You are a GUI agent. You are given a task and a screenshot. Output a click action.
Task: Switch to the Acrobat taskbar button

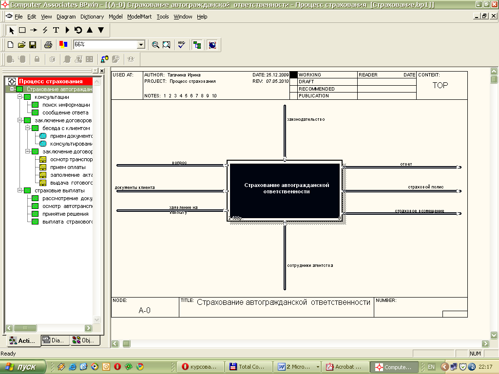click(345, 367)
